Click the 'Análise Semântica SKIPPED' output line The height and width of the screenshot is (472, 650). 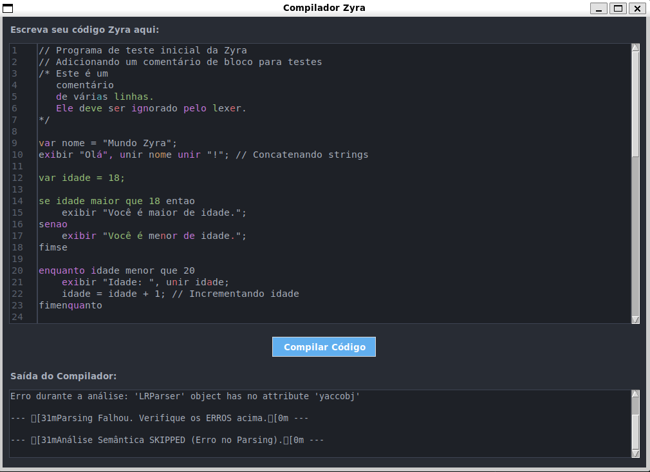click(167, 440)
